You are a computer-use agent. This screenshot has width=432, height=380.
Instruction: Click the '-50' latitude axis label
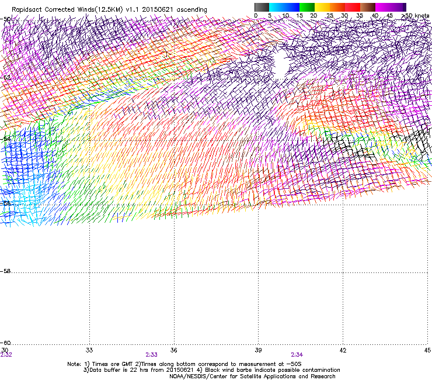5,19
